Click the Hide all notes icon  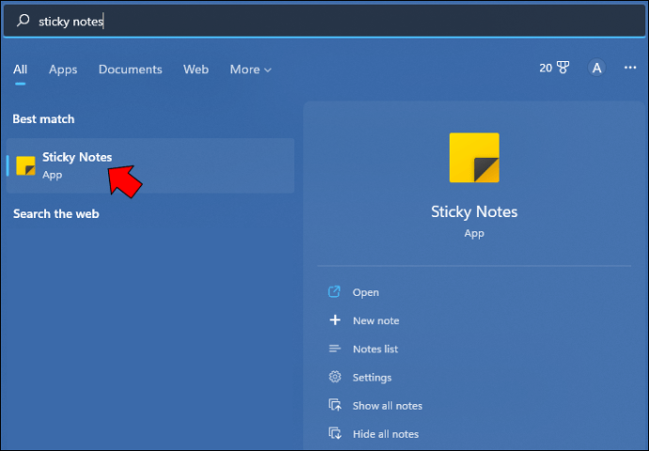[335, 433]
